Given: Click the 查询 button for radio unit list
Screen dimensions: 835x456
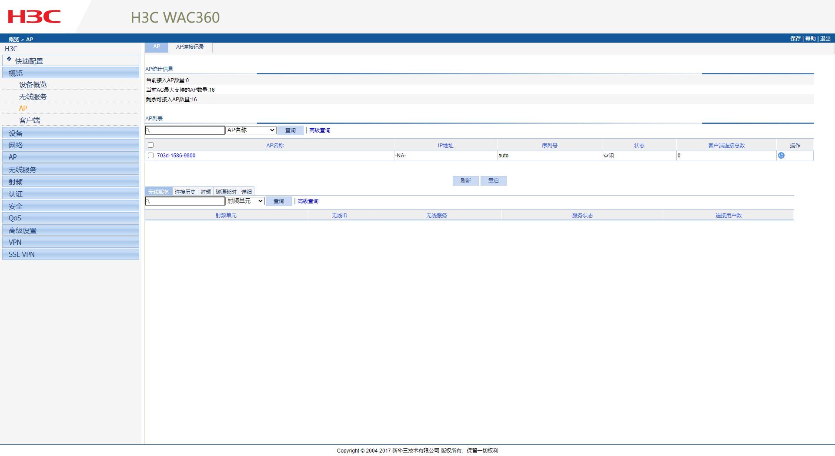Looking at the screenshot, I should click(279, 201).
